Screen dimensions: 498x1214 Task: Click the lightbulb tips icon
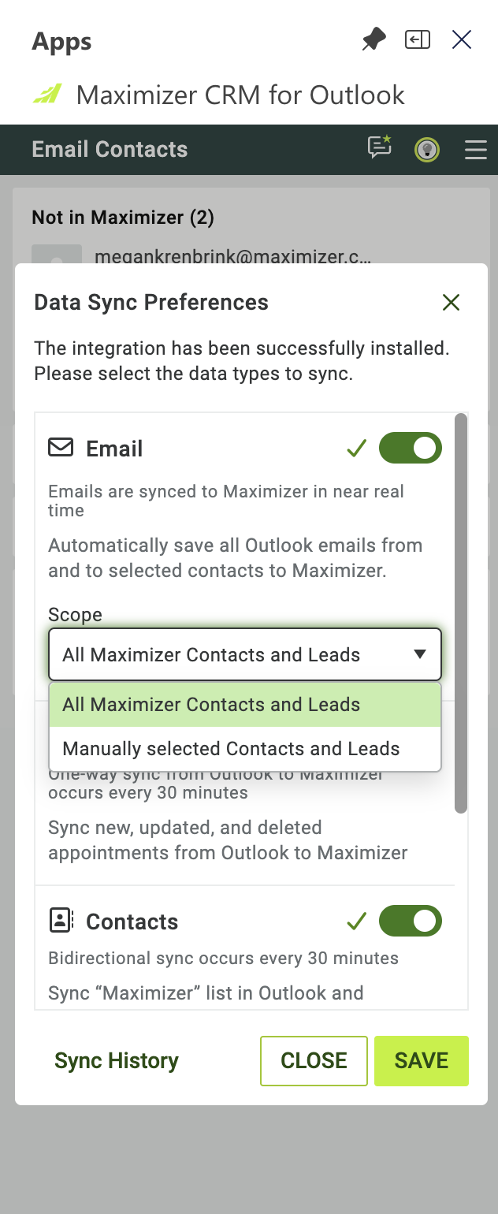[427, 149]
